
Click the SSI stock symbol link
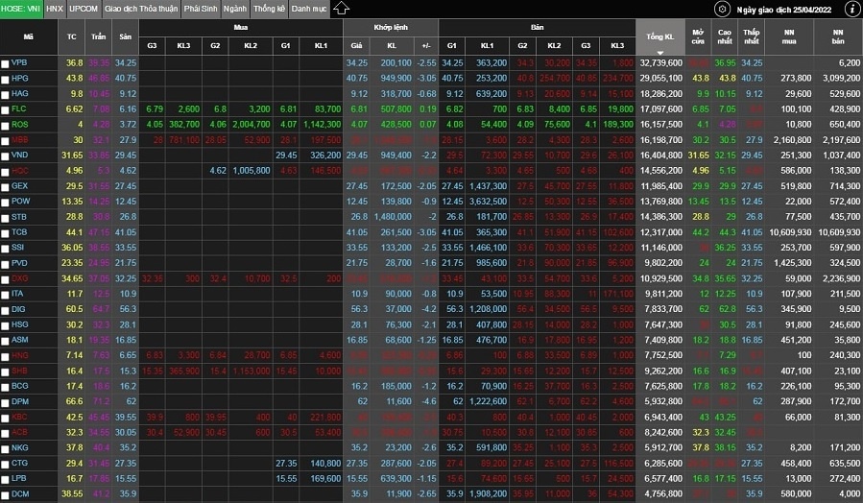[19, 248]
